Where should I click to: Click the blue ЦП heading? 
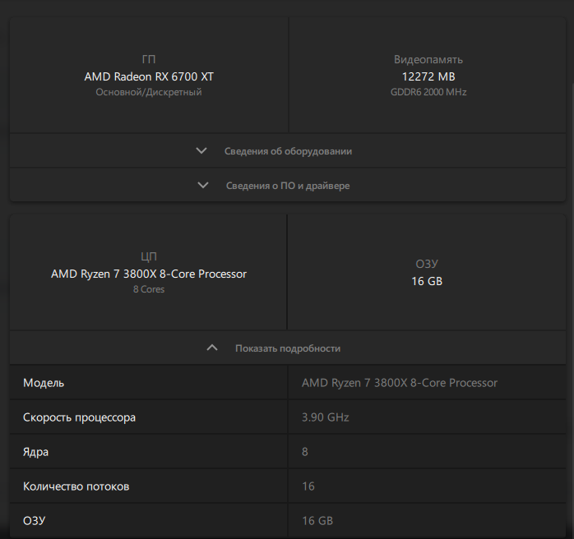(x=149, y=256)
